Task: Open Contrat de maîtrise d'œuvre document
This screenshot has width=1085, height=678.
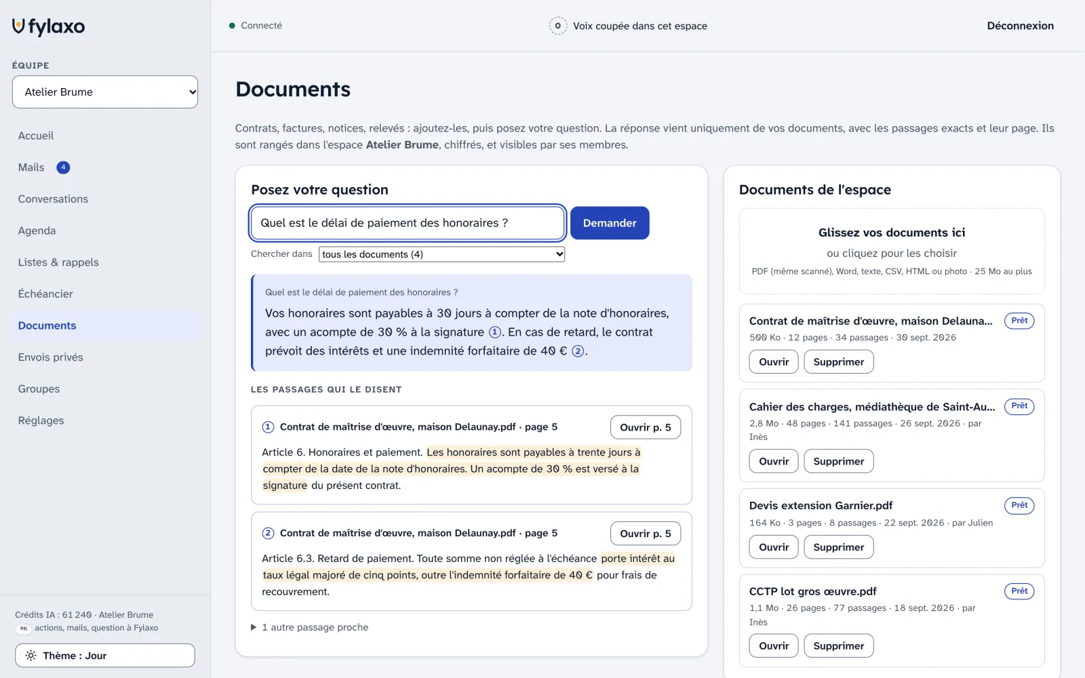Action: (774, 362)
